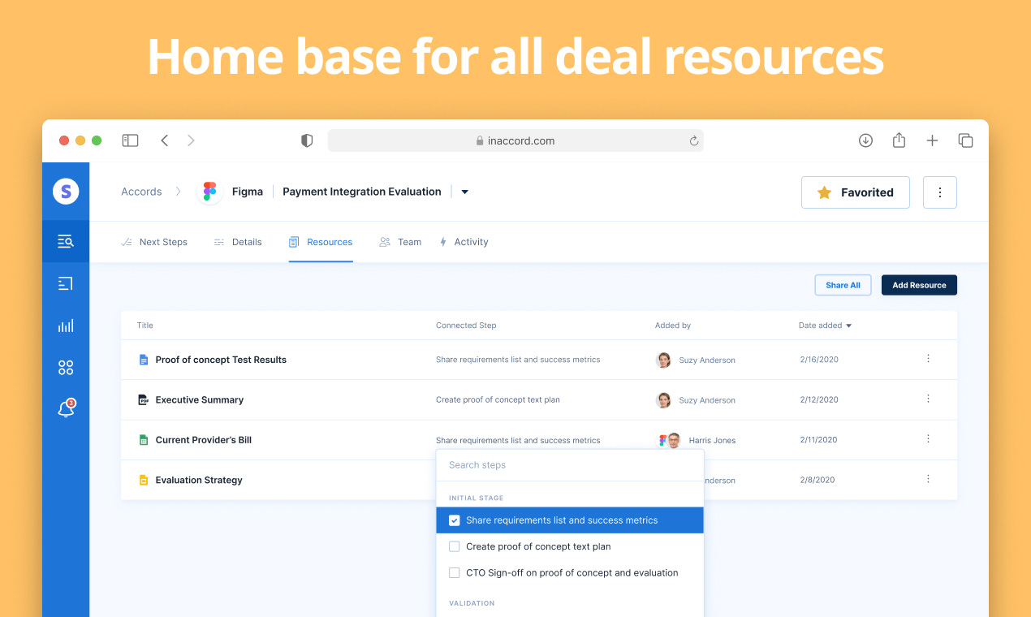The height and width of the screenshot is (617, 1031).
Task: Open row menu for Proof of concept Test Results
Action: 928,358
